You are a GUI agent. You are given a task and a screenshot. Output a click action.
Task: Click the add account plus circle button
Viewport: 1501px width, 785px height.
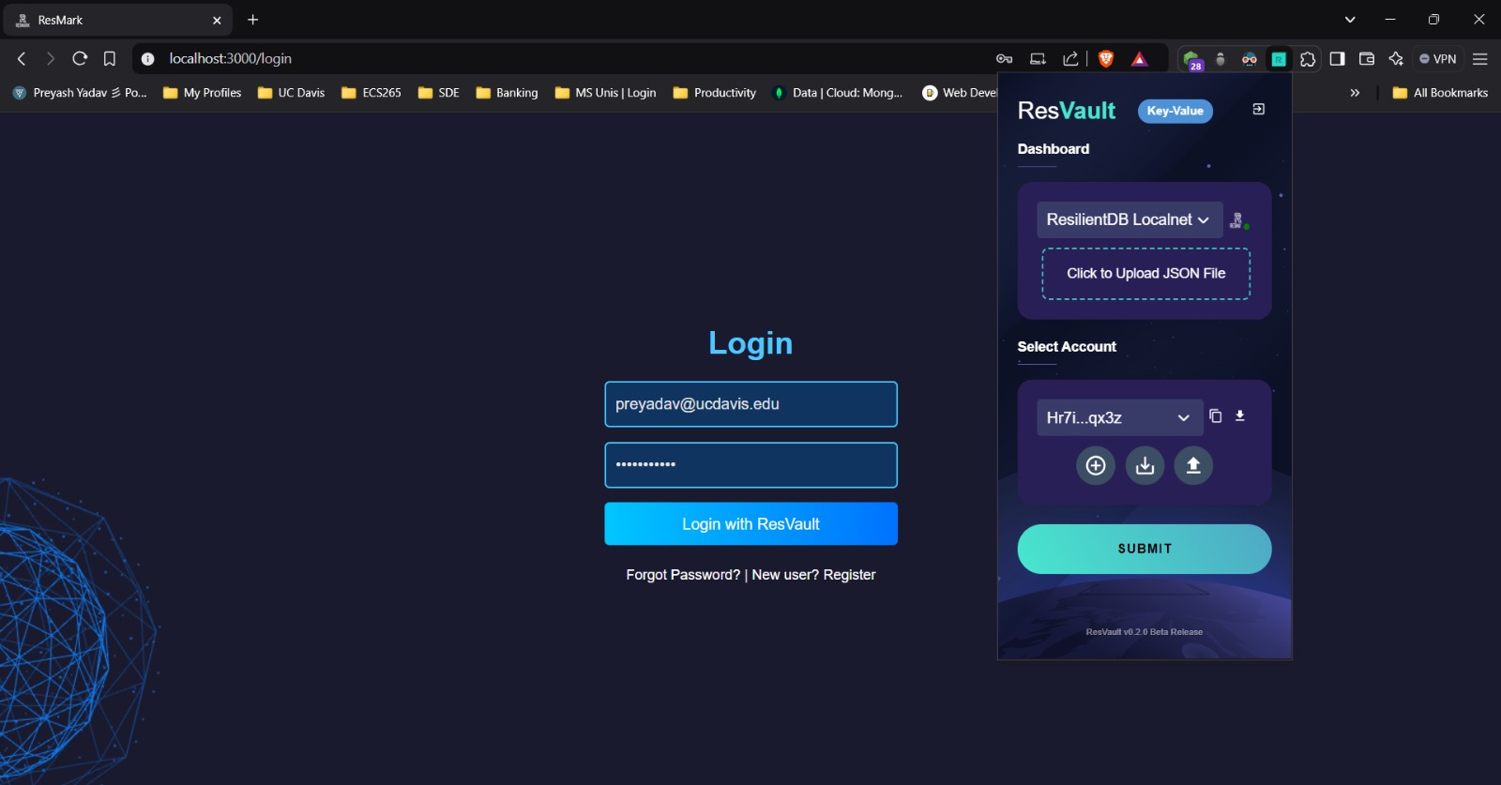click(1096, 465)
